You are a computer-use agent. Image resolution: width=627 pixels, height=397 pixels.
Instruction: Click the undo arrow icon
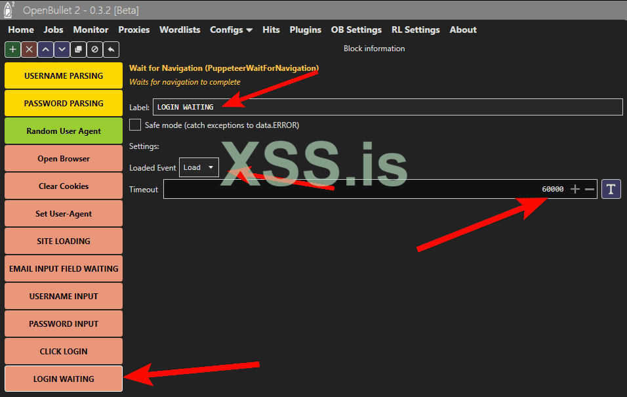(x=111, y=50)
